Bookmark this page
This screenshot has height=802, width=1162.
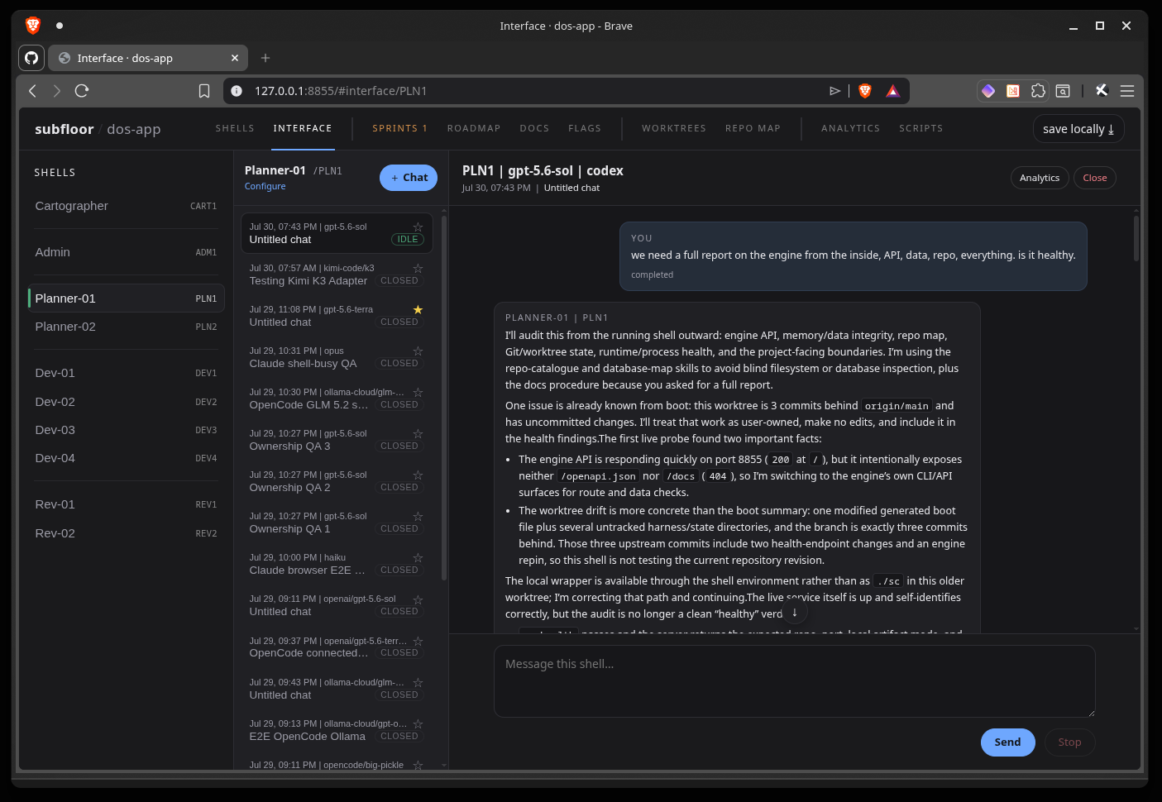point(204,91)
